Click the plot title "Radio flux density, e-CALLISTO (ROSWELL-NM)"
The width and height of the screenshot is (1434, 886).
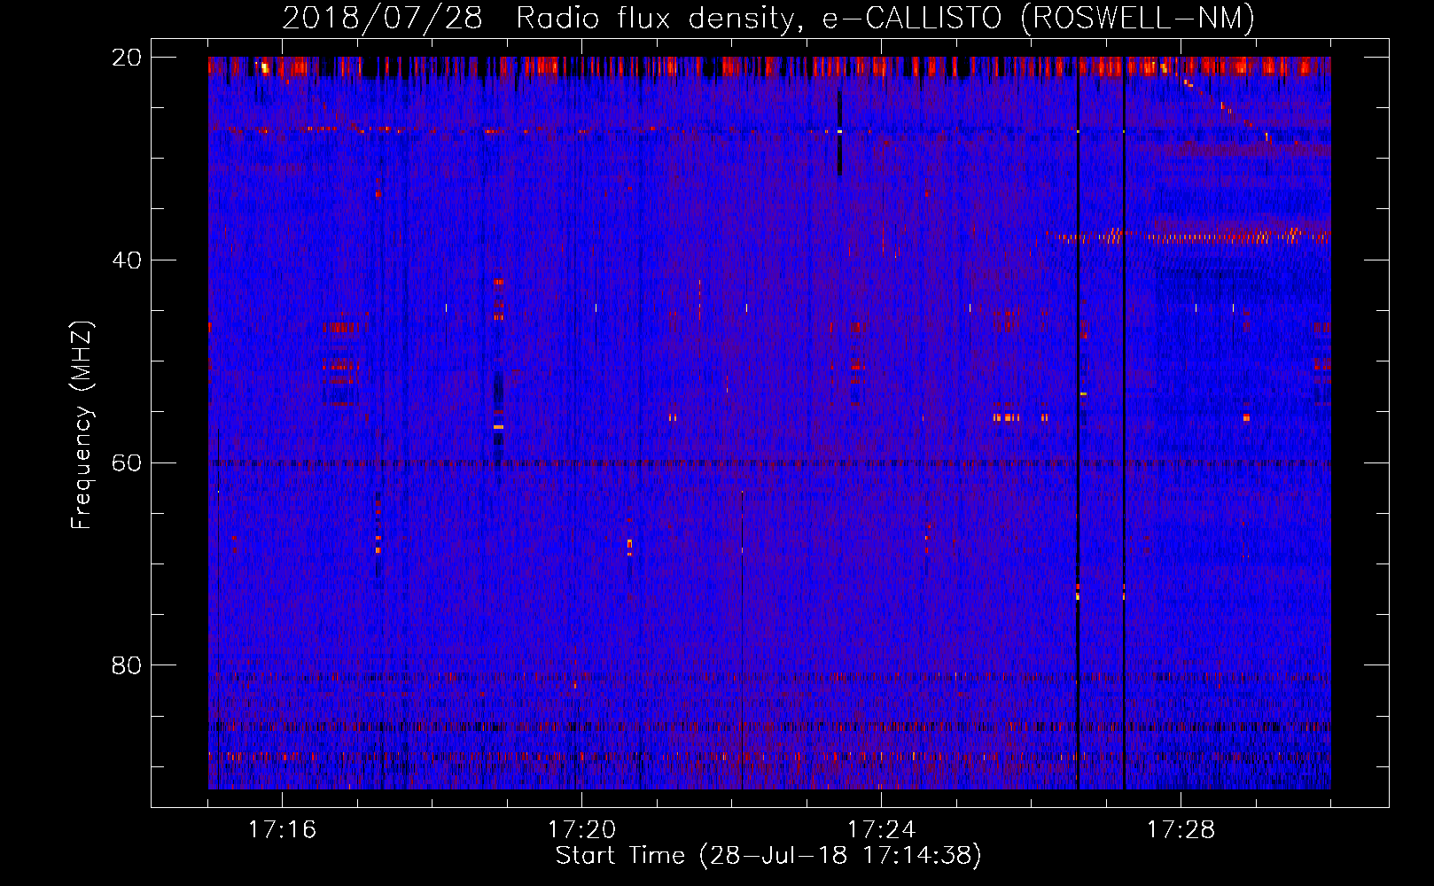[x=885, y=18]
